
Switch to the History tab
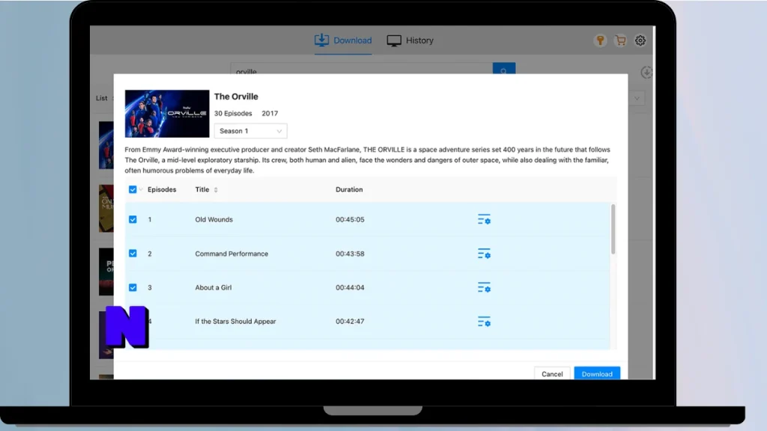coord(410,40)
